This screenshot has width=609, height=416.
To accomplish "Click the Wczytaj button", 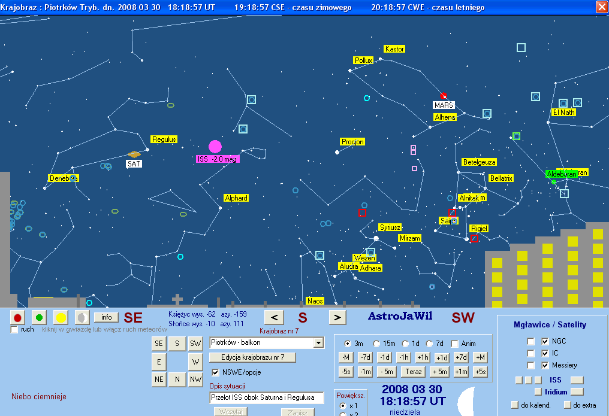I will (x=231, y=411).
